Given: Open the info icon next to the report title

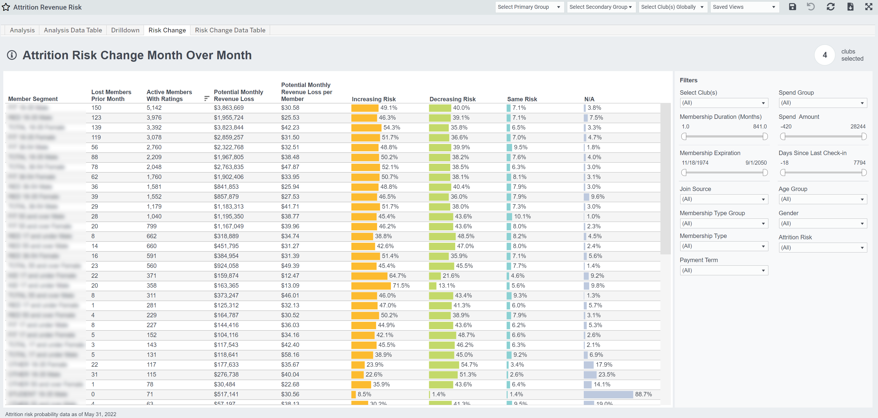Looking at the screenshot, I should (12, 55).
